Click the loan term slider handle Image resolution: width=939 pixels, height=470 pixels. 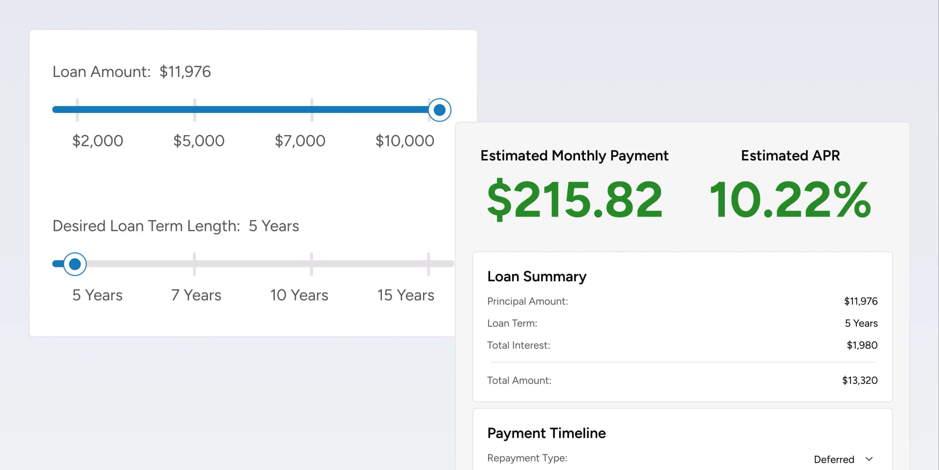click(75, 264)
